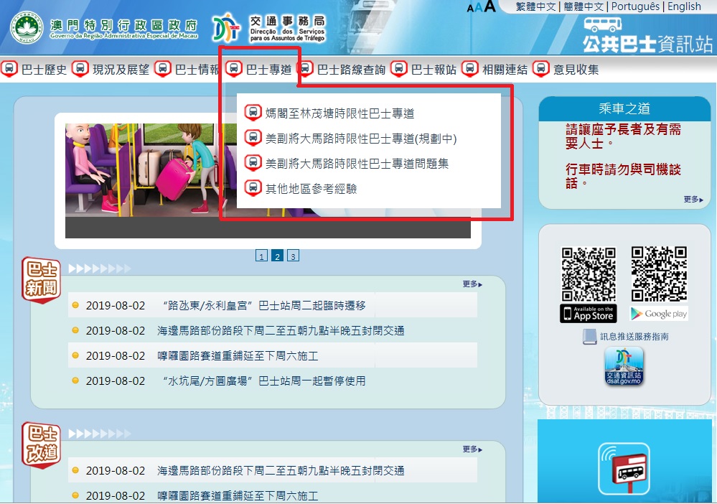Select 媽閣至林茂塘時限性巴士專道 from dropdown

[339, 113]
